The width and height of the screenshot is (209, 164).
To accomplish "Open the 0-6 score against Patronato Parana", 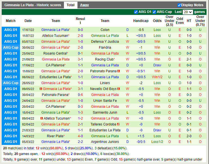I will pyautogui.click(x=80, y=95).
